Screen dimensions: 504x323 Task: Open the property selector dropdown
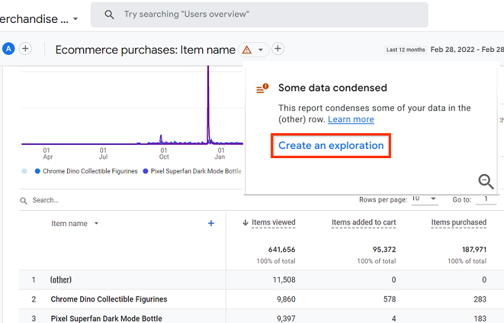point(75,19)
